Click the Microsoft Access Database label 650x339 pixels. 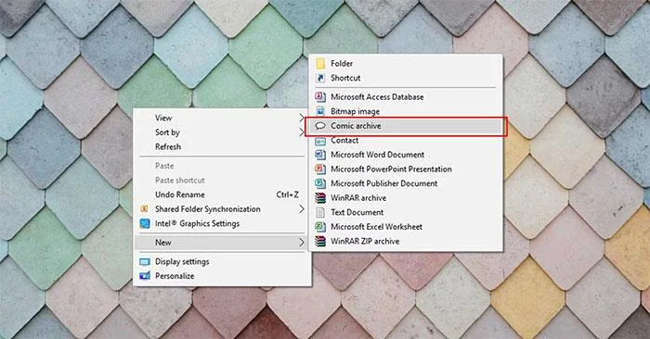point(377,96)
